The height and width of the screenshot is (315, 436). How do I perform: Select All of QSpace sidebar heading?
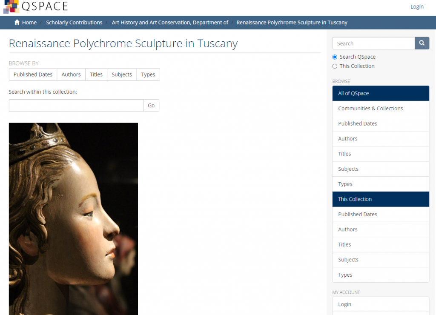381,93
